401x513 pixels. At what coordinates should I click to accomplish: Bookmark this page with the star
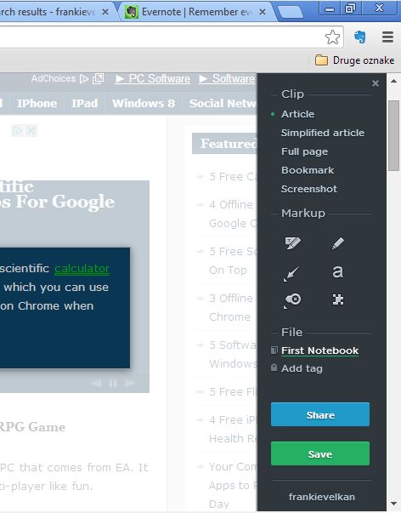coord(332,37)
